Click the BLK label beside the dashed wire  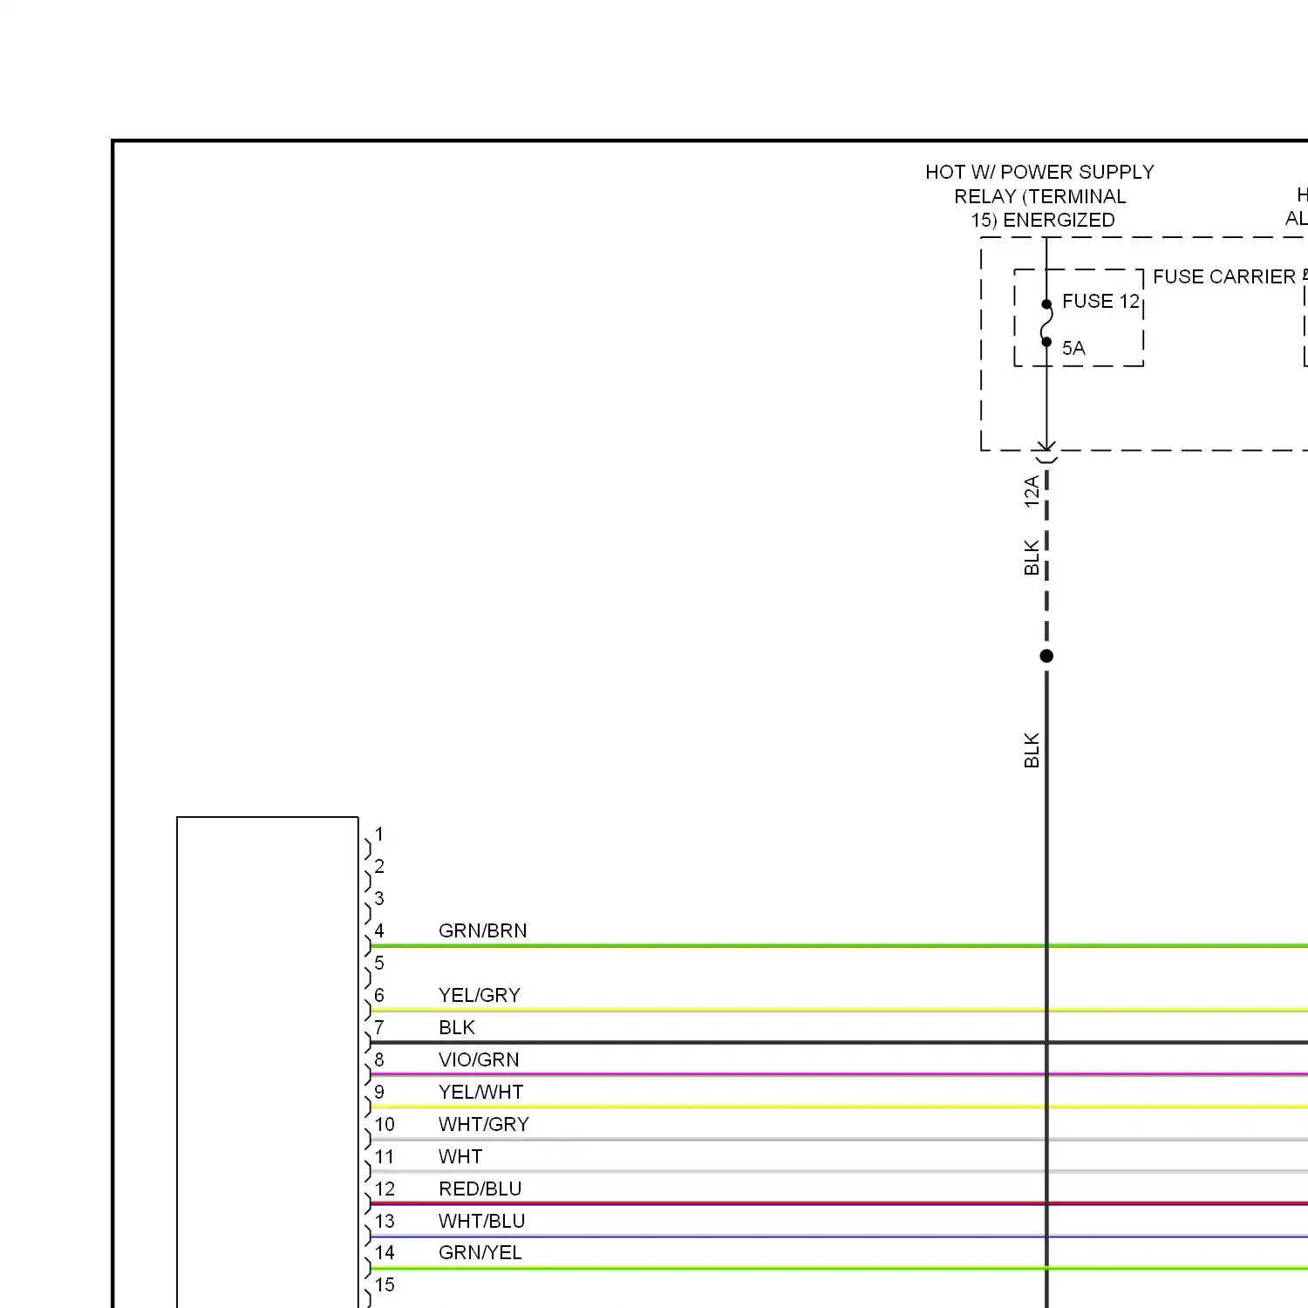1032,558
